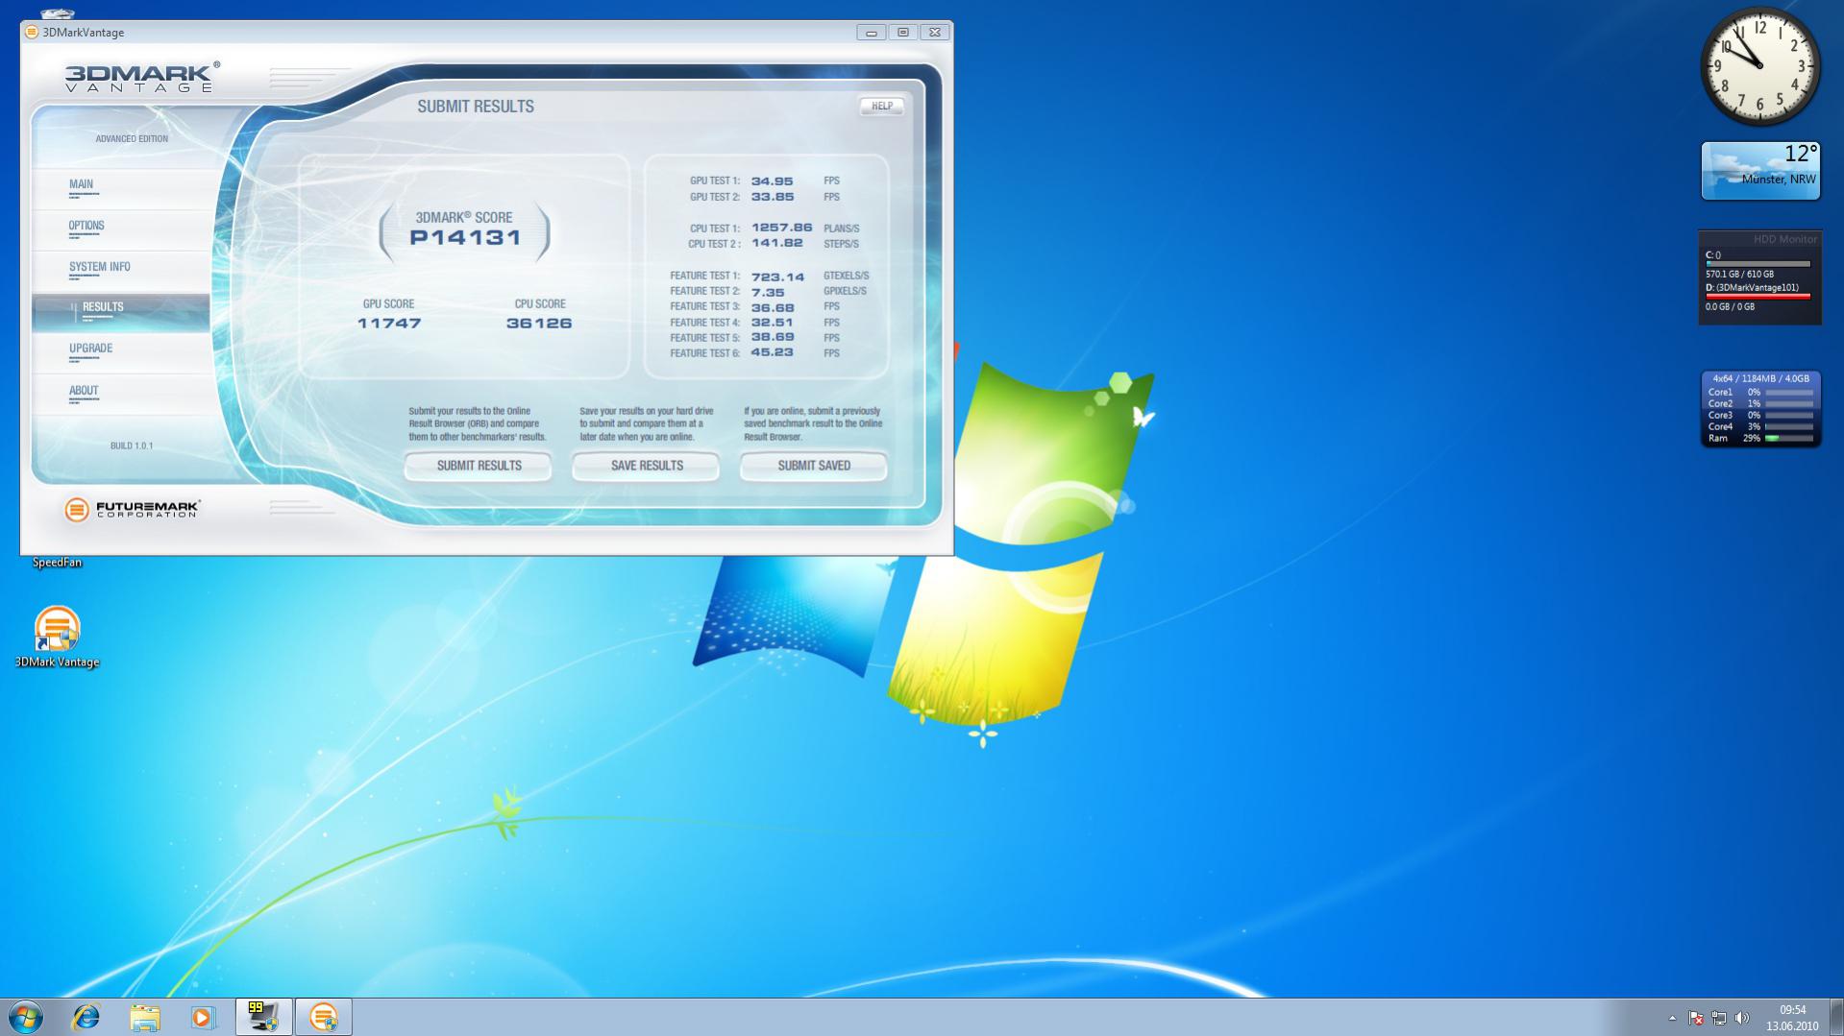
Task: Click CPU Test 2 value 141.82
Action: pos(777,243)
